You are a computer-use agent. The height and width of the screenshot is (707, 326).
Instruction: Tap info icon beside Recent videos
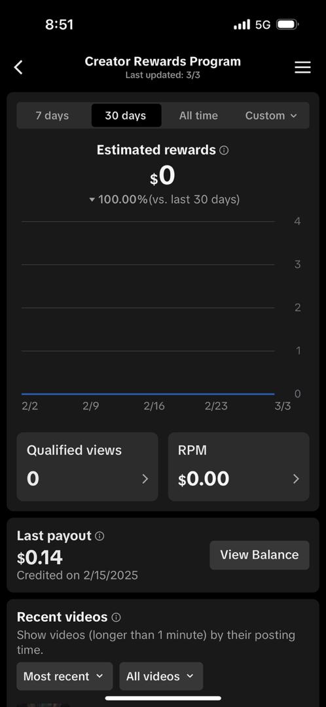pos(116,617)
